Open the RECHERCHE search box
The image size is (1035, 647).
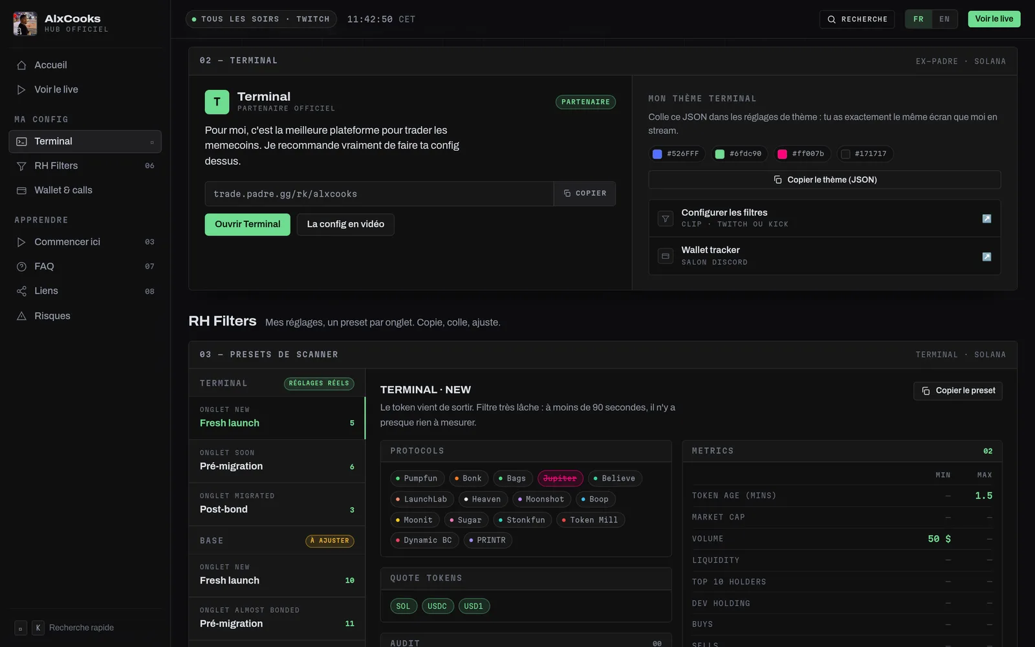857,19
